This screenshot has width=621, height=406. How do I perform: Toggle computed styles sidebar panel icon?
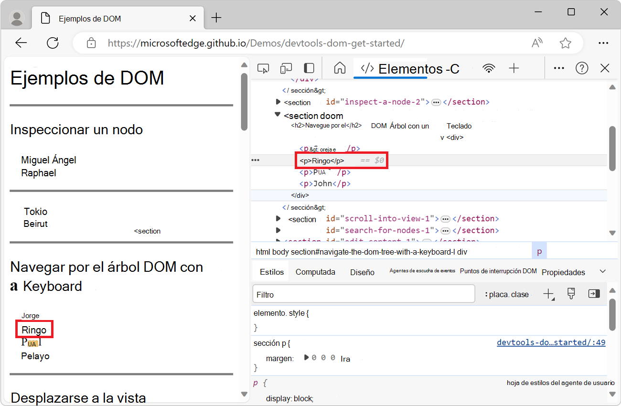(x=315, y=271)
